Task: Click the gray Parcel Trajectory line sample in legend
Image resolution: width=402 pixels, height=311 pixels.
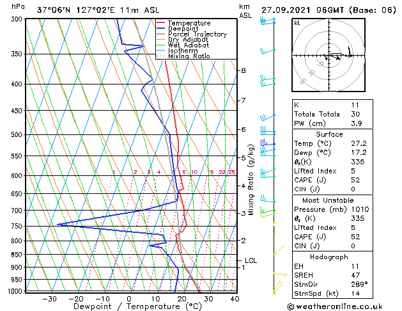Action: tap(161, 34)
